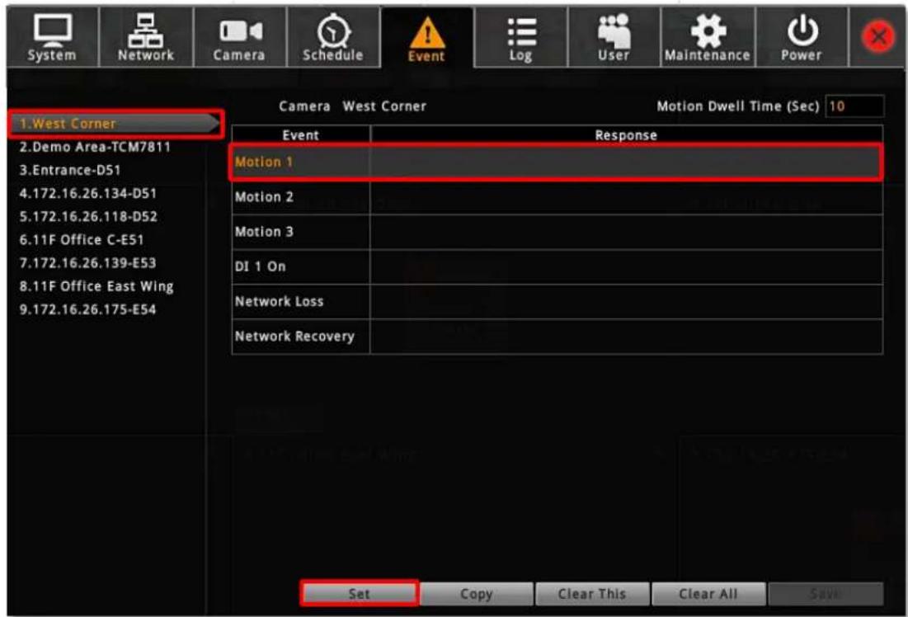Click the Set button

(359, 594)
